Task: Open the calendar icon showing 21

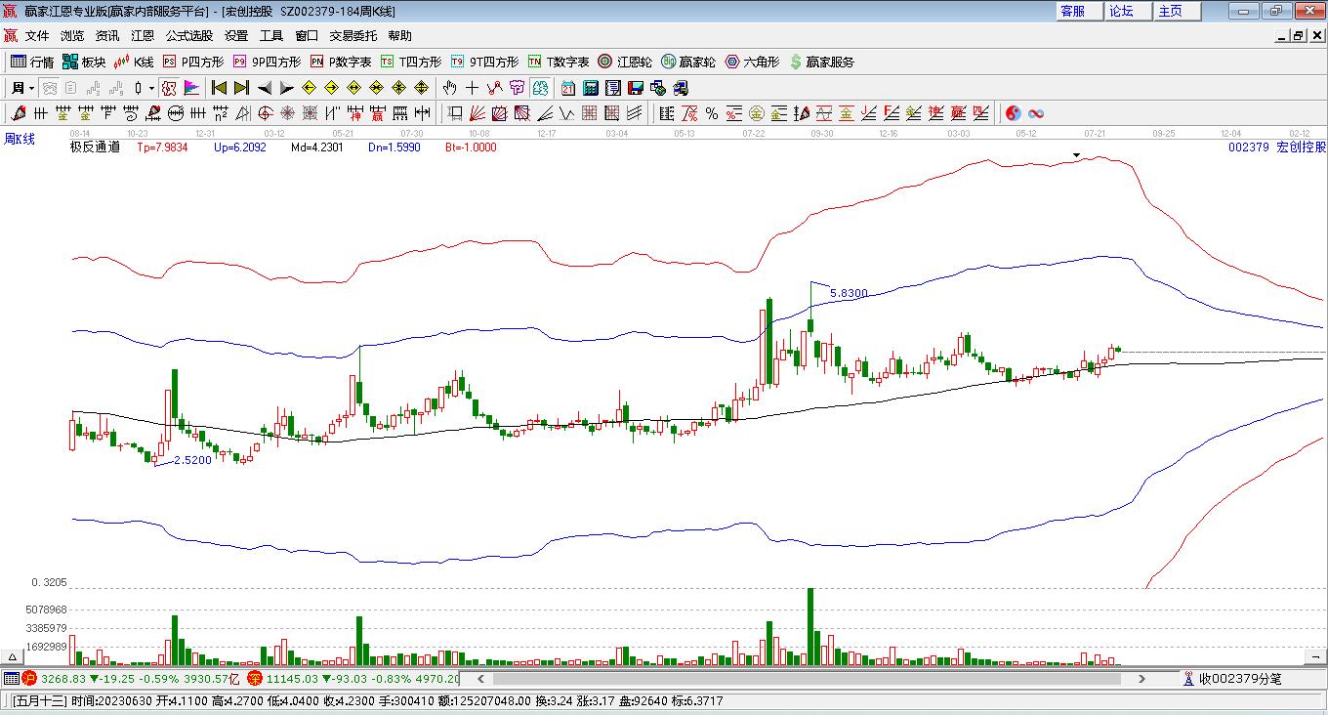Action: 567,88
